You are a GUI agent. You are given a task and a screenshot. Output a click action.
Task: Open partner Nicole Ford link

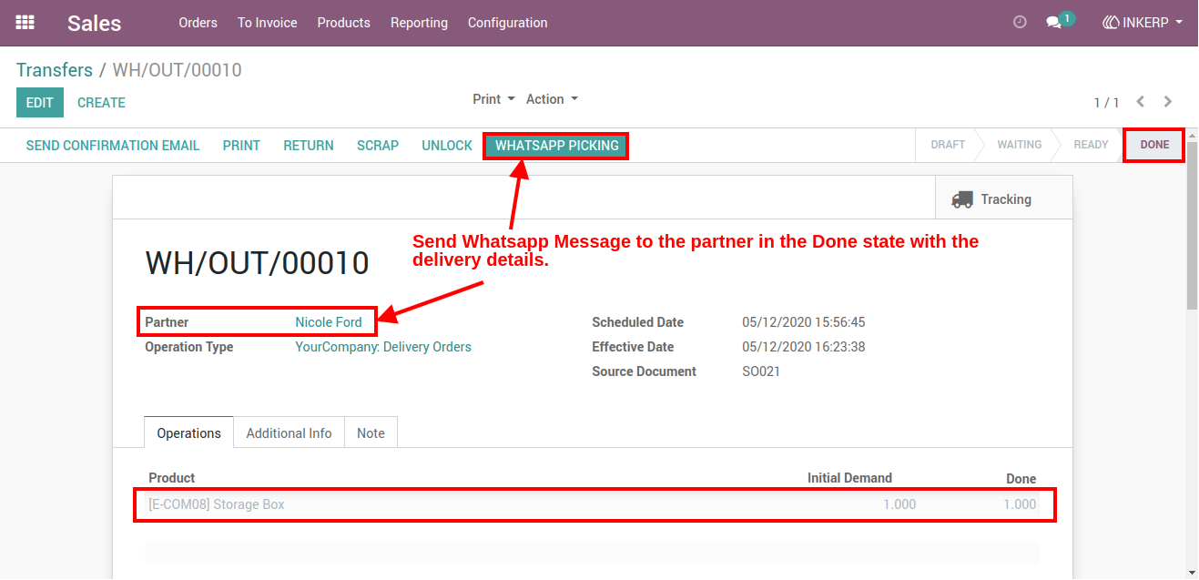[329, 322]
